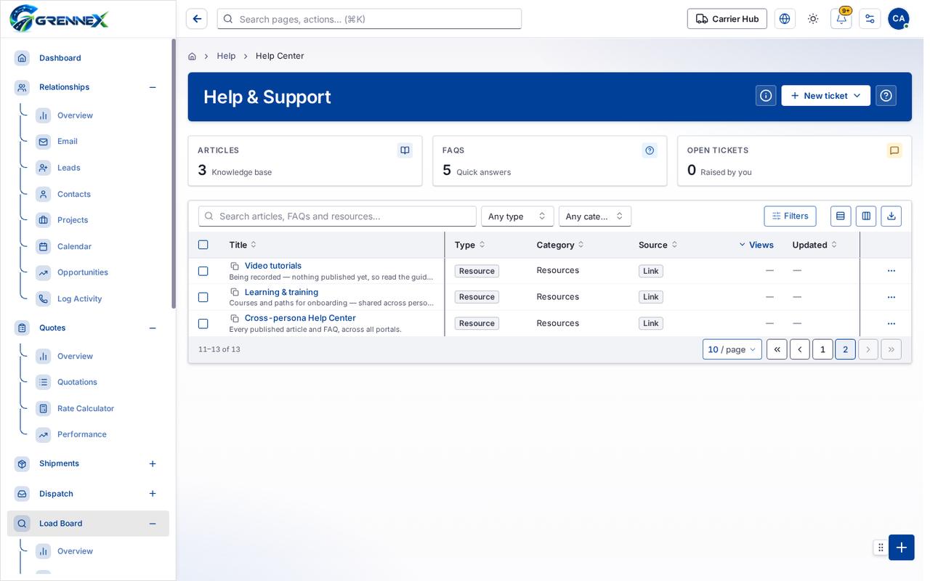Image resolution: width=930 pixels, height=581 pixels.
Task: Click the Carrier Hub button
Action: point(727,19)
